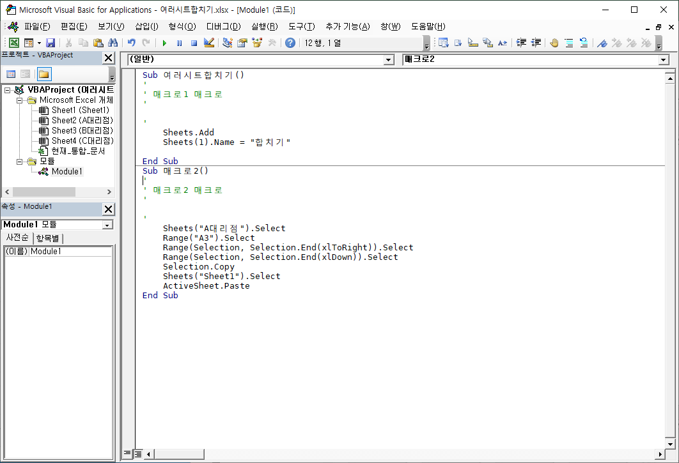
Task: Select Sheet4 (C대리점) in project tree
Action: click(82, 141)
